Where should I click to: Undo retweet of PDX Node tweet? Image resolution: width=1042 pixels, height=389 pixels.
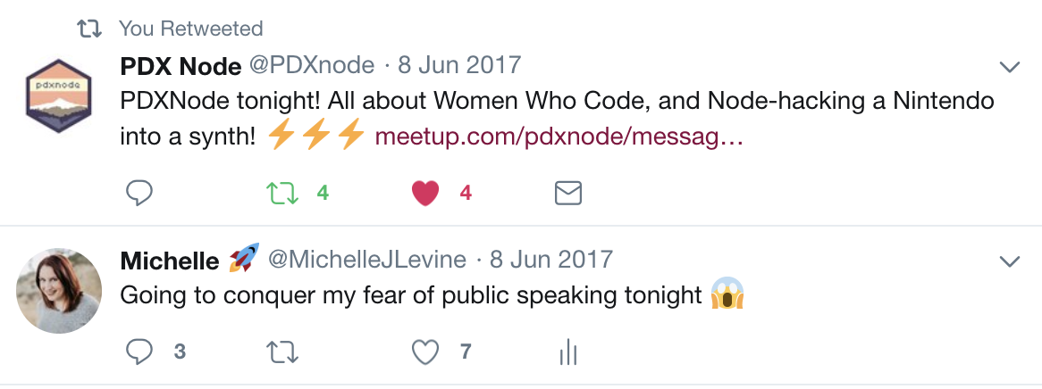(283, 193)
